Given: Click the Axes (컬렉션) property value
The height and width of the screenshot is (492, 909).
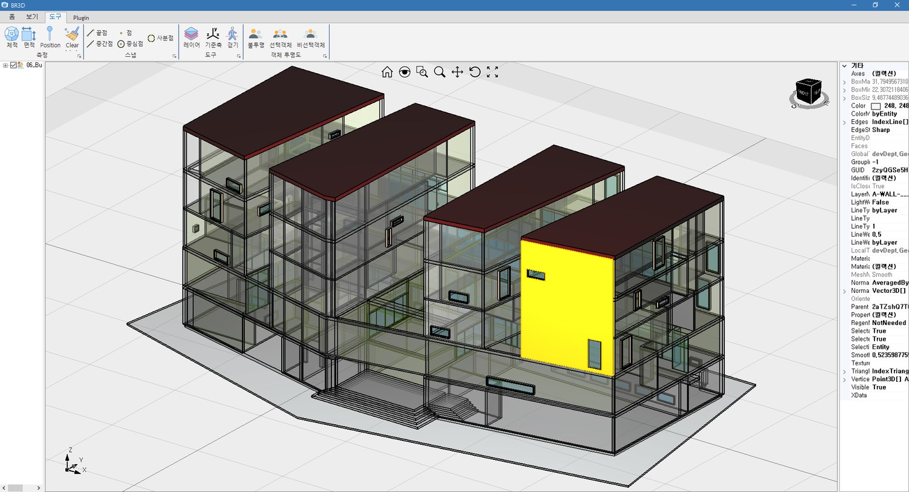Looking at the screenshot, I should (x=884, y=74).
